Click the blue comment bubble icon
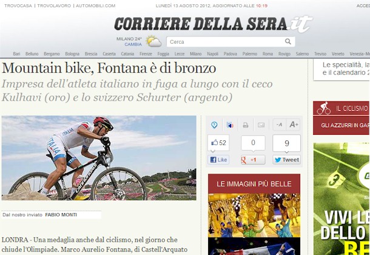370x255 pixels. [214, 124]
